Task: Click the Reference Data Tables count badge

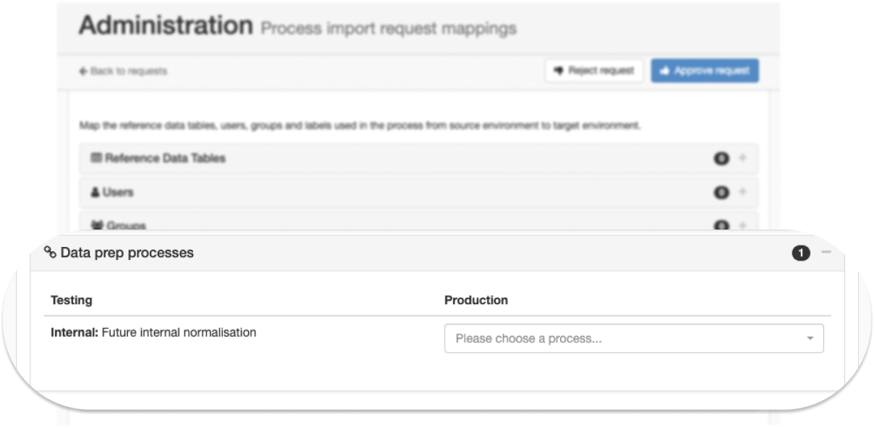Action: (x=721, y=158)
